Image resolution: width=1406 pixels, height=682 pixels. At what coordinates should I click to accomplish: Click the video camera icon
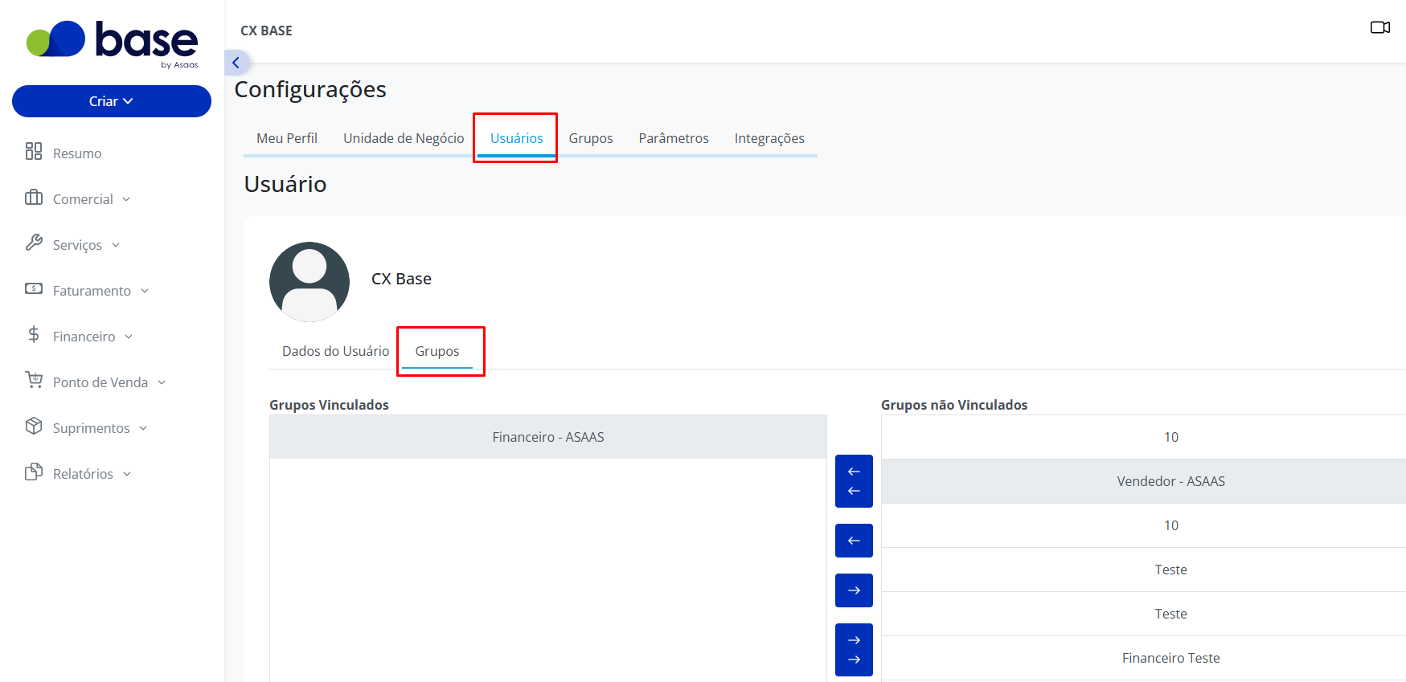pos(1380,28)
